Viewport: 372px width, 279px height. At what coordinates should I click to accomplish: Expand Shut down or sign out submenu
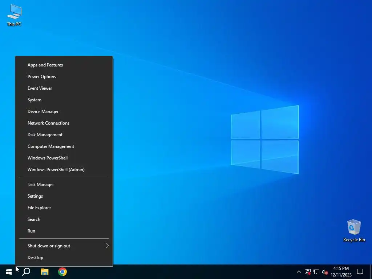64,246
